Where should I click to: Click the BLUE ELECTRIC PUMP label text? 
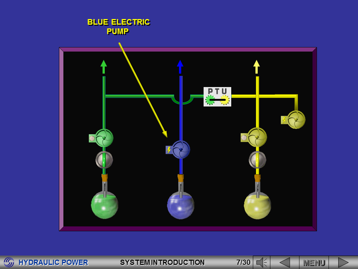(118, 27)
